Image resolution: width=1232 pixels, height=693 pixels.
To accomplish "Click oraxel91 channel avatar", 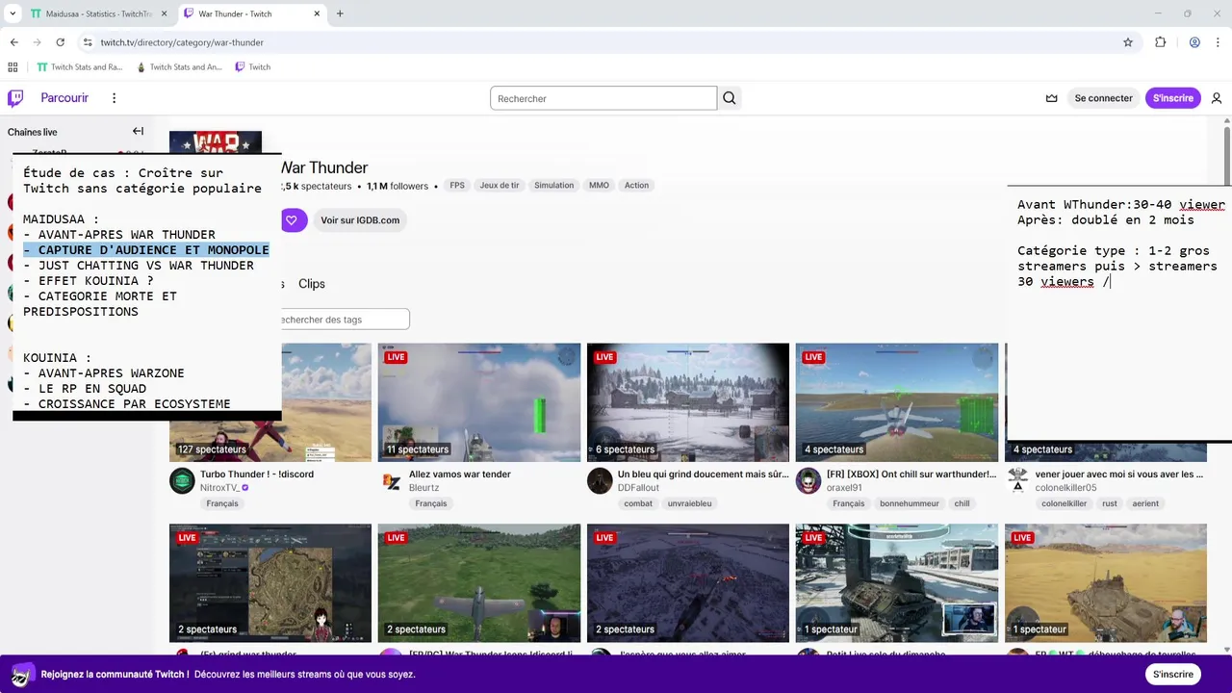I will pyautogui.click(x=808, y=481).
